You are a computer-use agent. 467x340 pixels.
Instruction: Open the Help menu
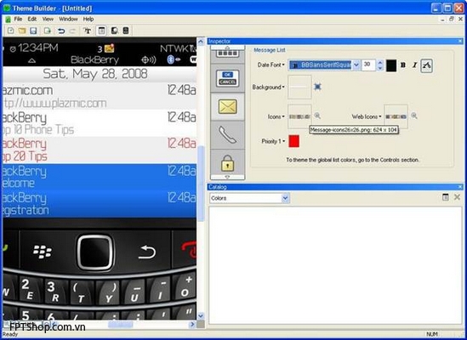88,19
